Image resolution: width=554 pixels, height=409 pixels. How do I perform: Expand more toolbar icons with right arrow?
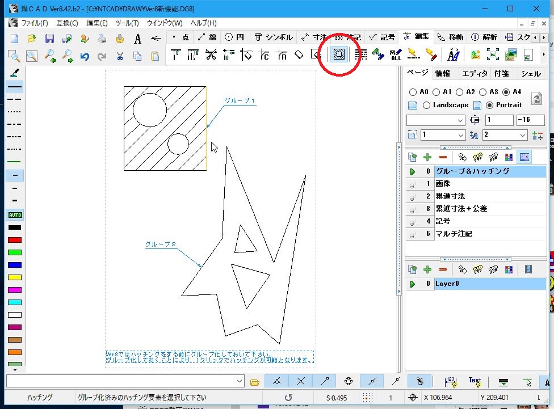tap(543, 54)
